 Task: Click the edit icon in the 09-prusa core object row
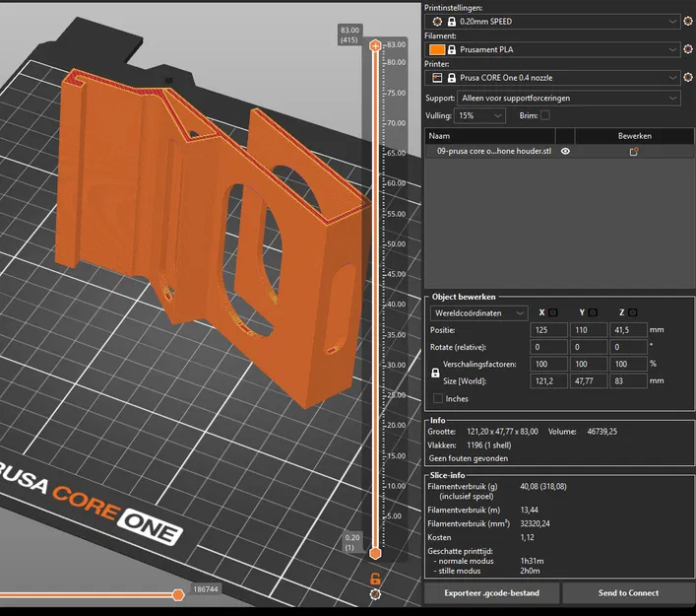(x=634, y=152)
